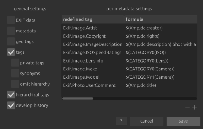Uncheck develop history checkbox
This screenshot has height=129, width=203.
[11, 105]
